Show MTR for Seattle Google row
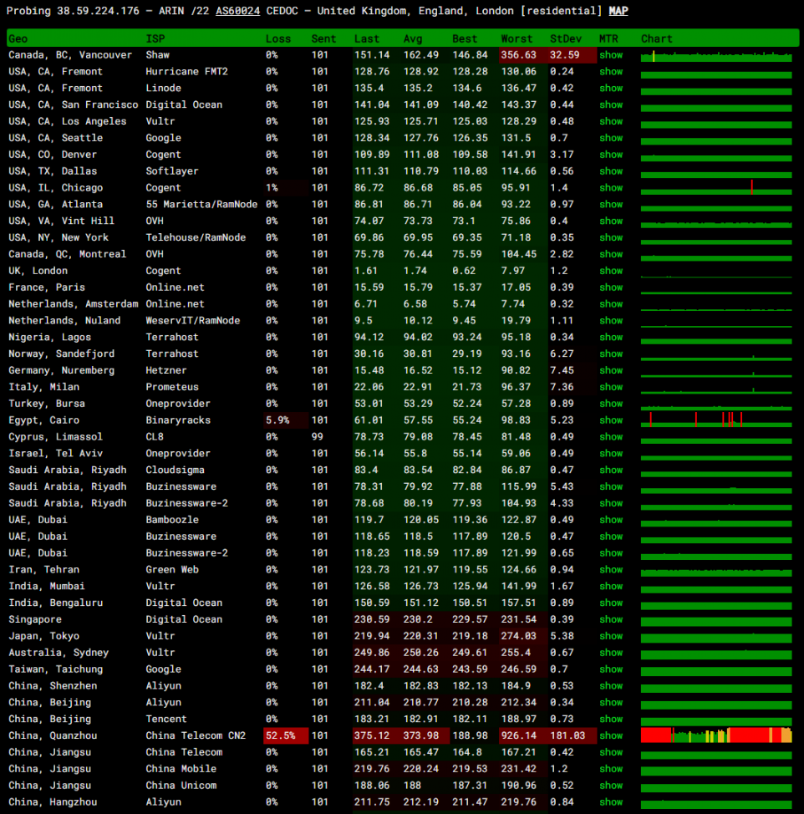804x814 pixels. click(x=611, y=138)
